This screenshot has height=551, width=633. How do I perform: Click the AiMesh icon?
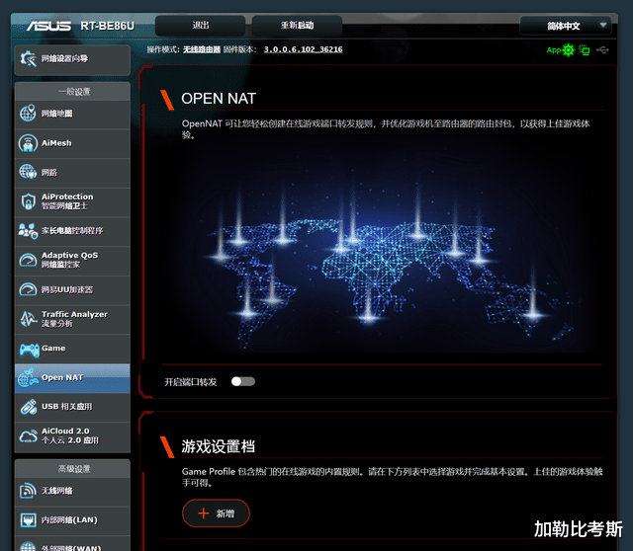point(28,143)
